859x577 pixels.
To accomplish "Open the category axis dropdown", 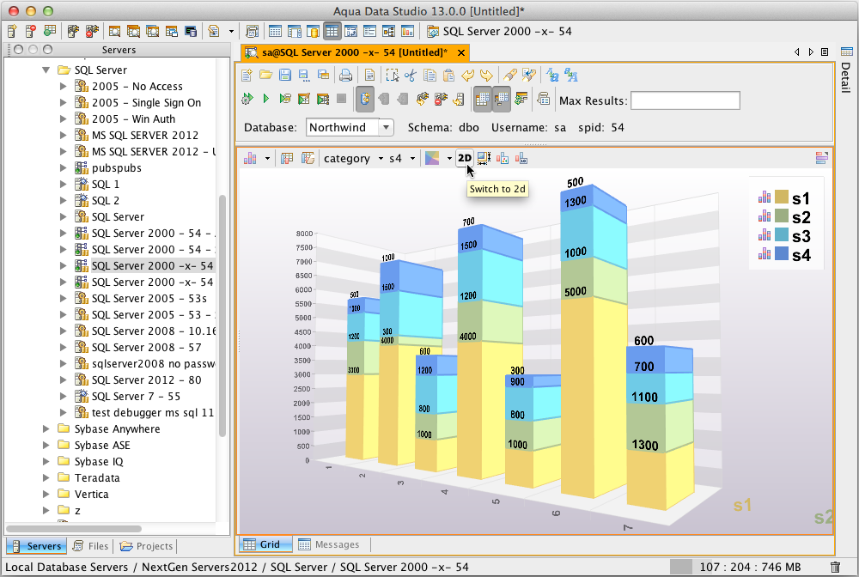I will pyautogui.click(x=352, y=158).
